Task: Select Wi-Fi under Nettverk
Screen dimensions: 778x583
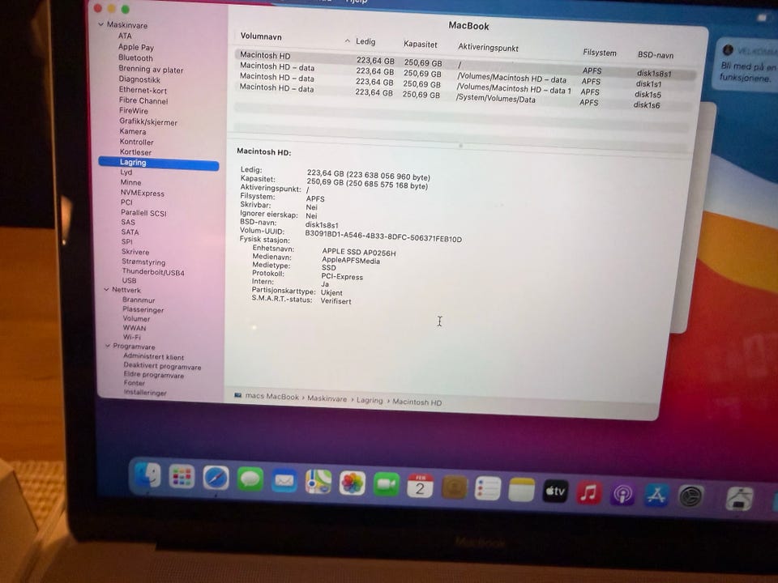Action: 131,337
